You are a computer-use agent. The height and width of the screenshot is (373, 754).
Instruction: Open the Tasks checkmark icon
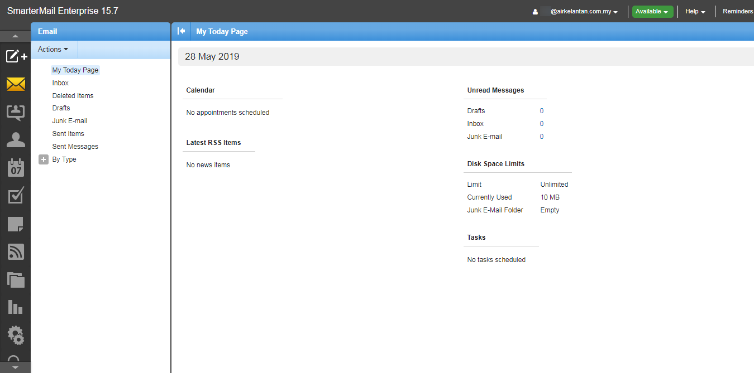pyautogui.click(x=16, y=195)
